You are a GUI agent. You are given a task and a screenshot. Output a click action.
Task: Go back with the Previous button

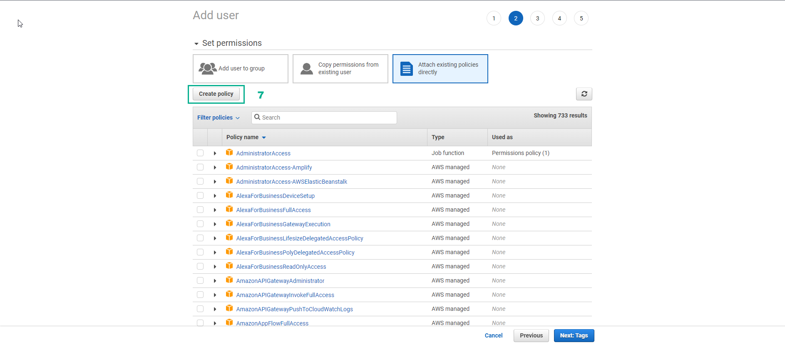[x=531, y=335]
